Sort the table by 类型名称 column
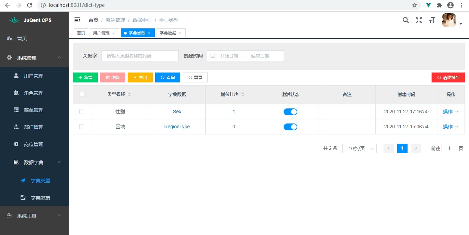 point(129,94)
